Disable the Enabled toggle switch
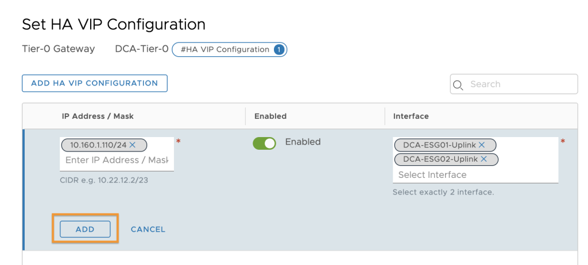588x265 pixels. coord(264,143)
